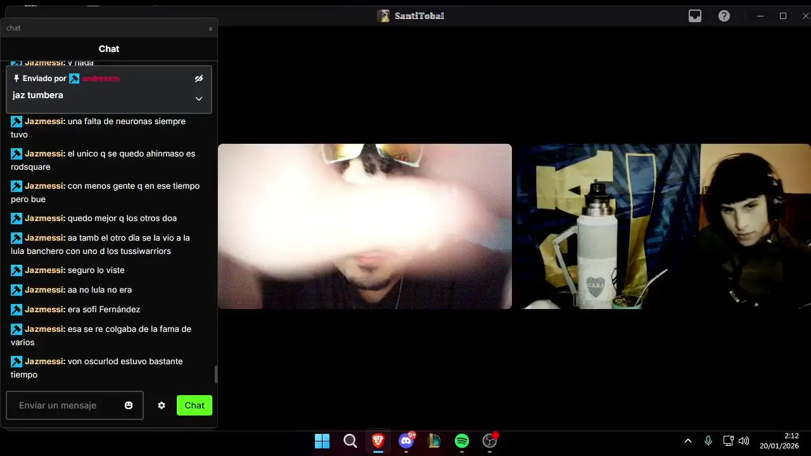Image resolution: width=811 pixels, height=456 pixels.
Task: Click badge icon beside 'esa se re colgaba' message
Action: click(x=16, y=329)
